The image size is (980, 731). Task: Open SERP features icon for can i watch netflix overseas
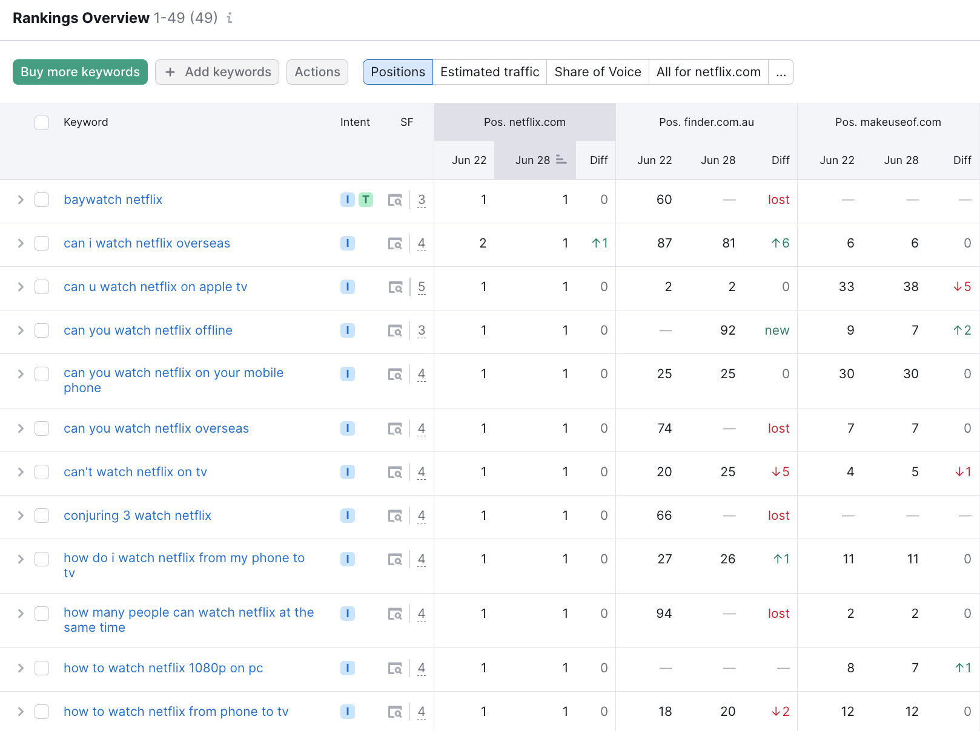pyautogui.click(x=395, y=243)
